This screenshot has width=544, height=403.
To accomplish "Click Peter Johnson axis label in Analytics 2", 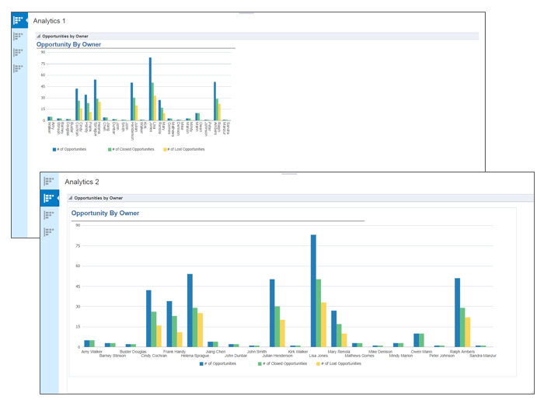I will coord(442,356).
